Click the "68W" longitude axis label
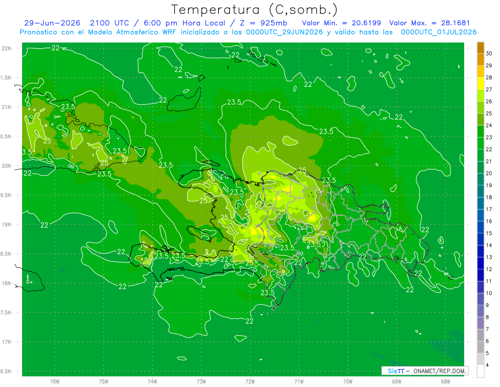 445,381
